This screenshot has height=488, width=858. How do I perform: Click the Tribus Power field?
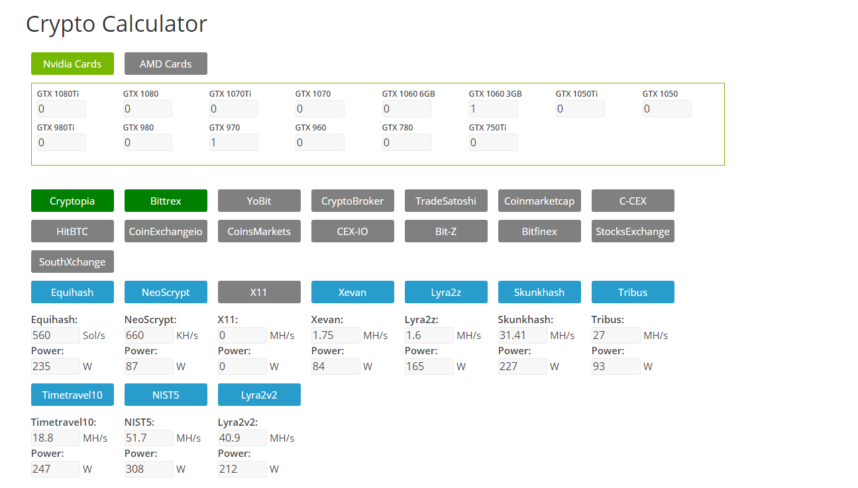point(616,366)
